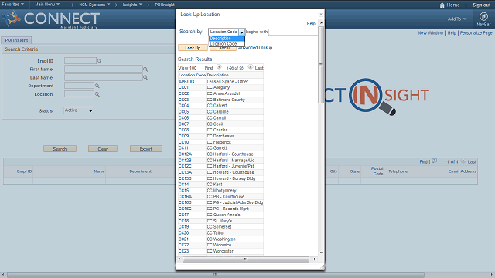
Task: Click the CC Montgomery description
Action: 221,191
